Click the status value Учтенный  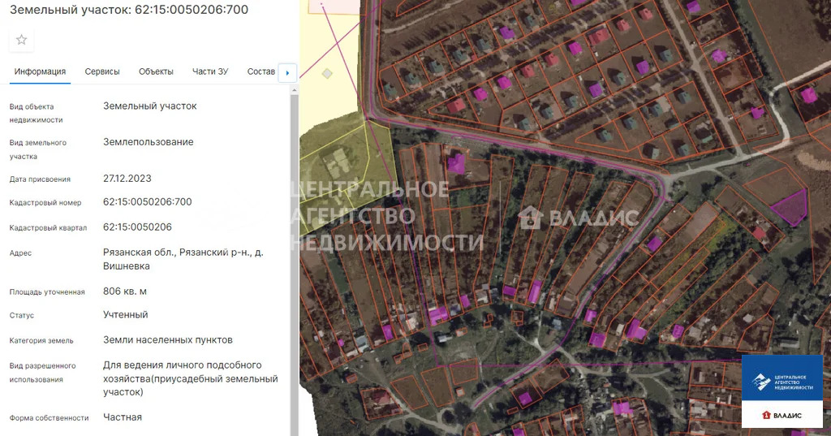tap(126, 314)
